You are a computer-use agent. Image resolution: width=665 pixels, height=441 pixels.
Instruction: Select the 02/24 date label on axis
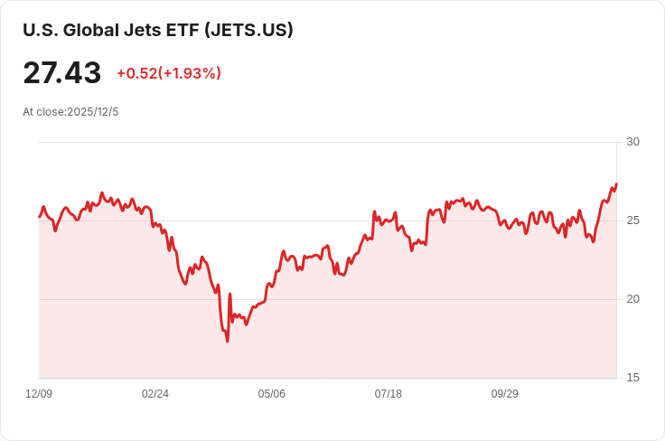point(155,393)
